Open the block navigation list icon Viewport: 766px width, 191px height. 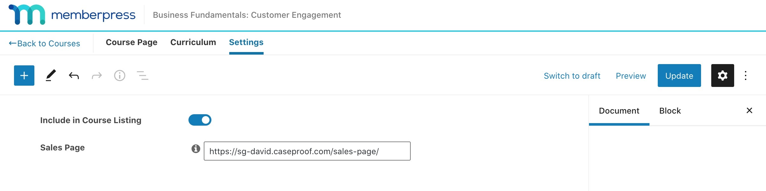143,76
